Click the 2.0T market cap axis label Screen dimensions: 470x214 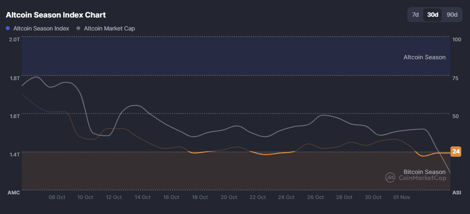point(14,39)
